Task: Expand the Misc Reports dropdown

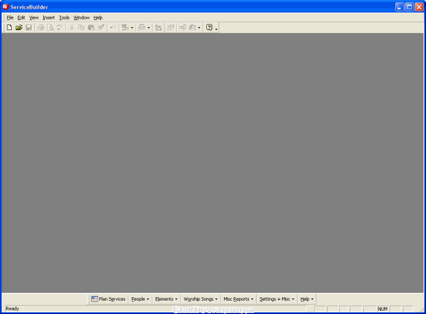Action: 238,299
